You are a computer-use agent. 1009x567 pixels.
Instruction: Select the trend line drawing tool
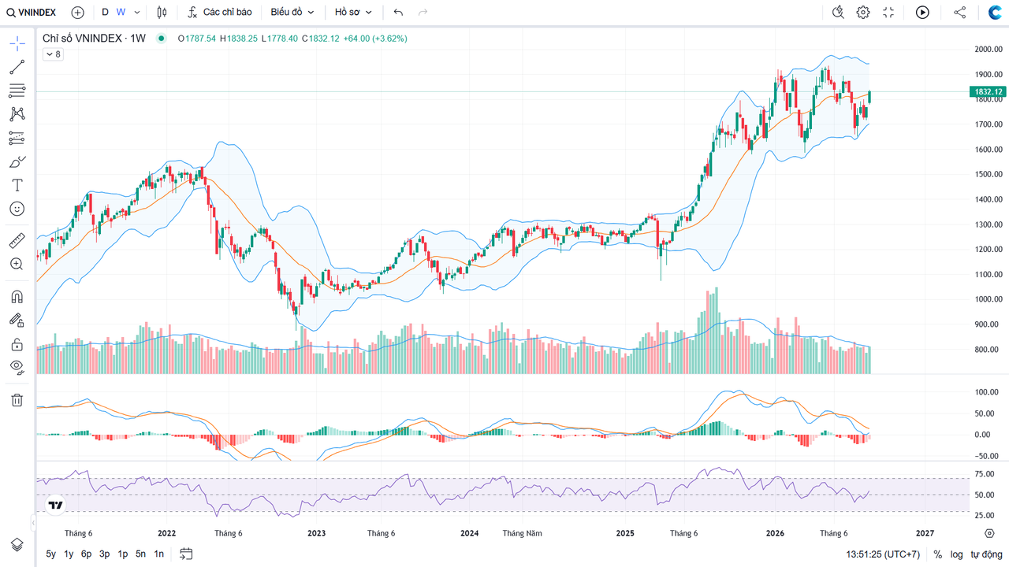pos(17,67)
